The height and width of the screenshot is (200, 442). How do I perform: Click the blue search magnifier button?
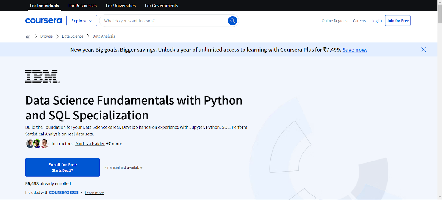pos(233,21)
